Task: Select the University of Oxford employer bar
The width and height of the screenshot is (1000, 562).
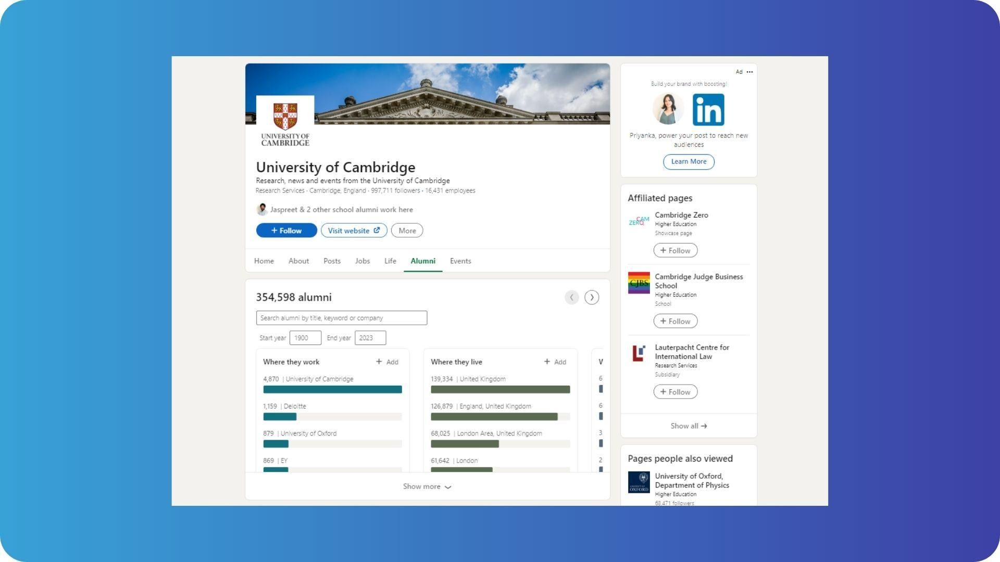Action: coord(333,444)
